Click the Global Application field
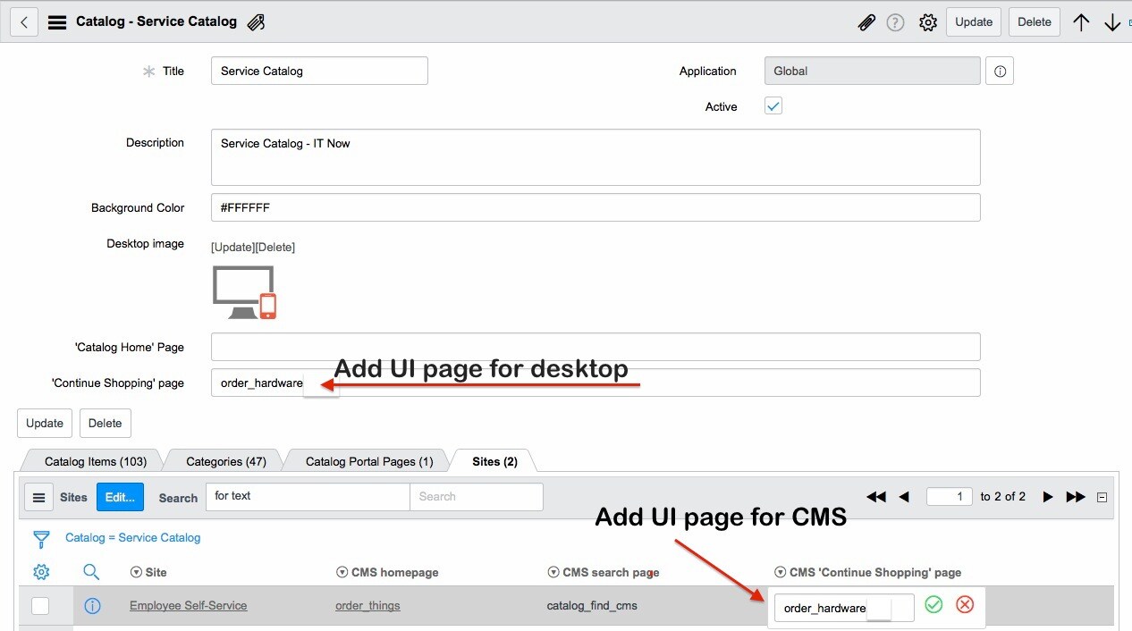 pos(873,71)
